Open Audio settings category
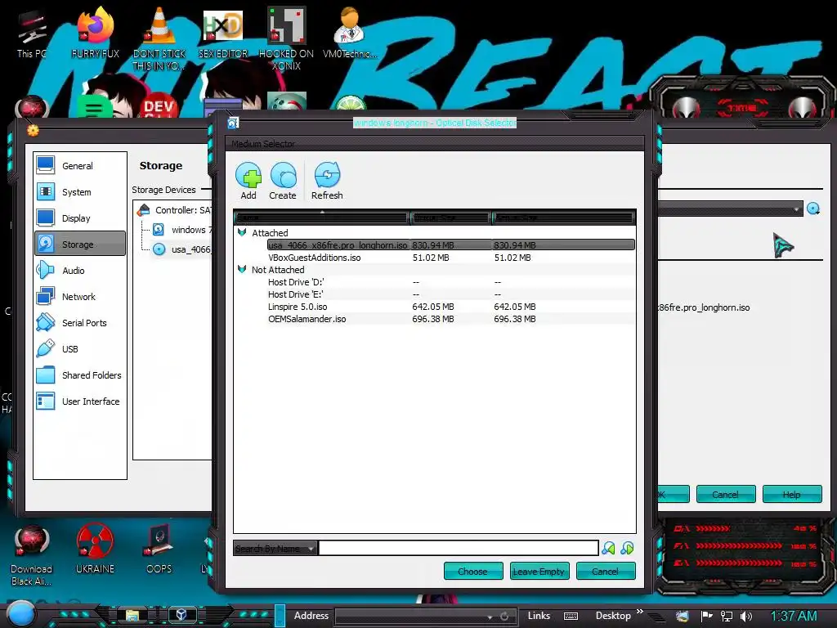 tap(80, 270)
